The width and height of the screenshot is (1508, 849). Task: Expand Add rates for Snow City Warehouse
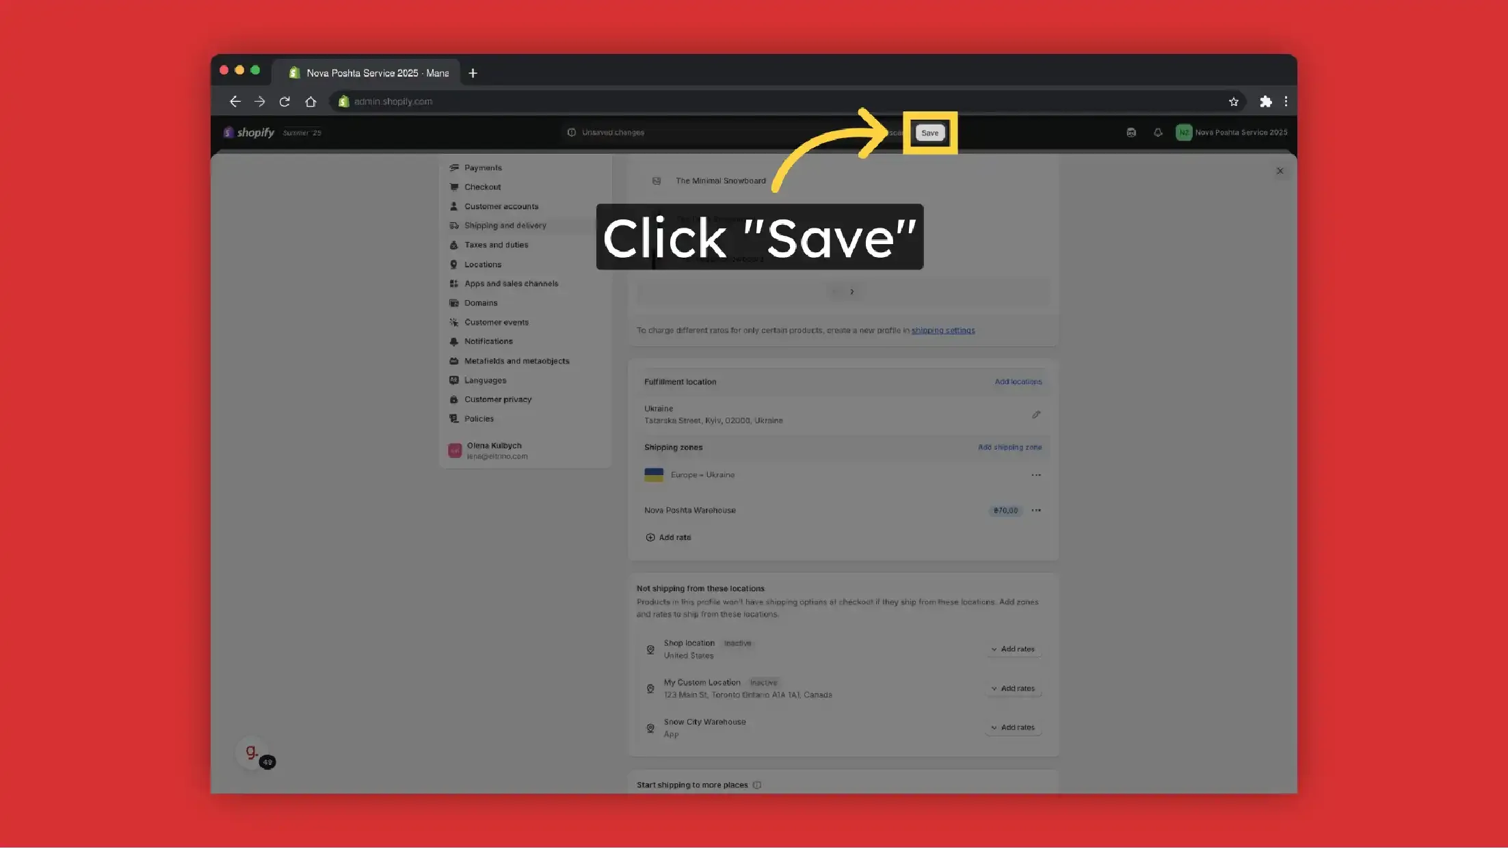[x=1014, y=727]
